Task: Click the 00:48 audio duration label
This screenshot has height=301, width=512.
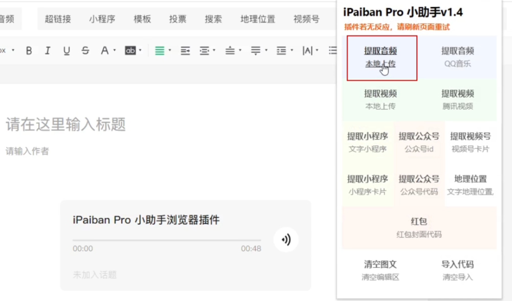Action: pos(251,249)
